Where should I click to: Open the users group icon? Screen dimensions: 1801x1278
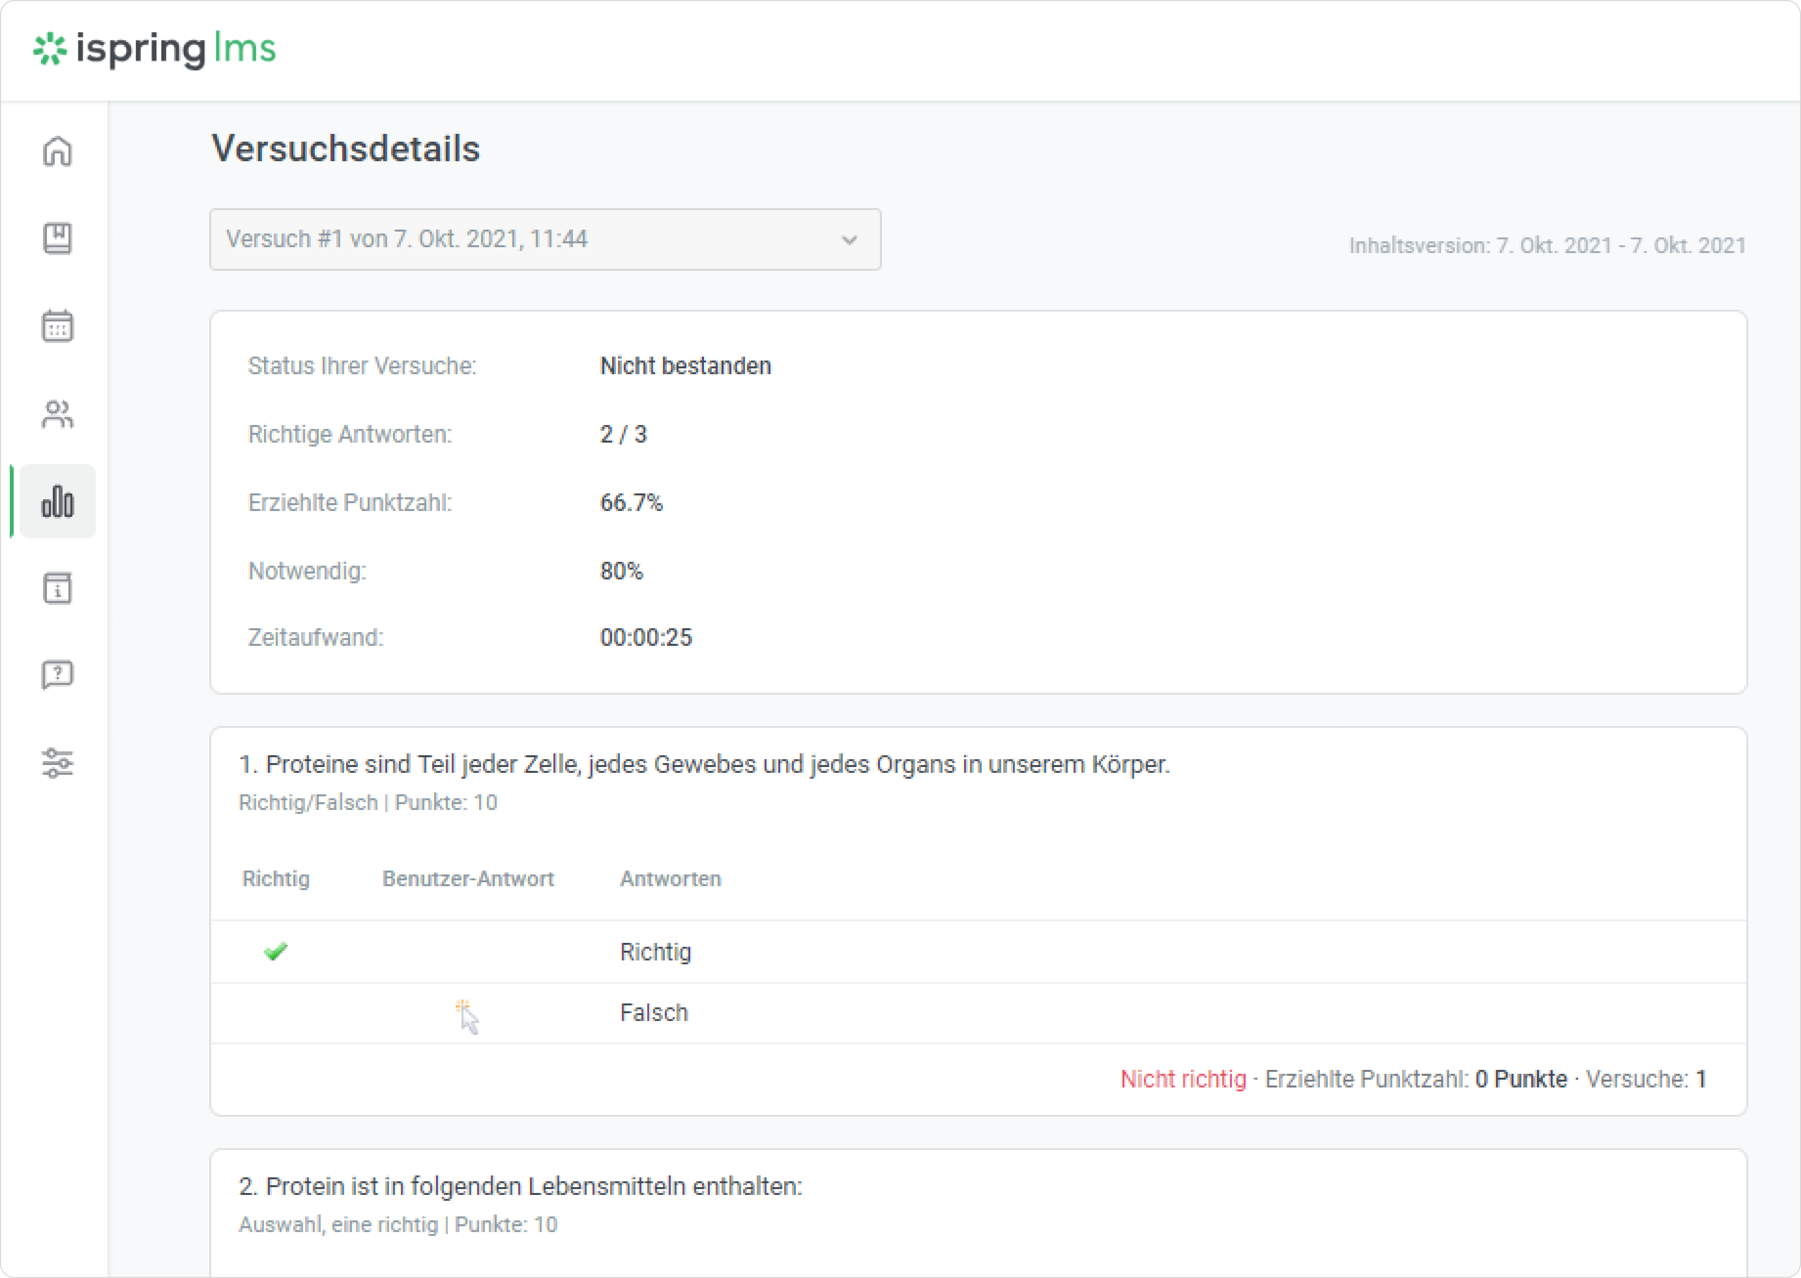[58, 414]
